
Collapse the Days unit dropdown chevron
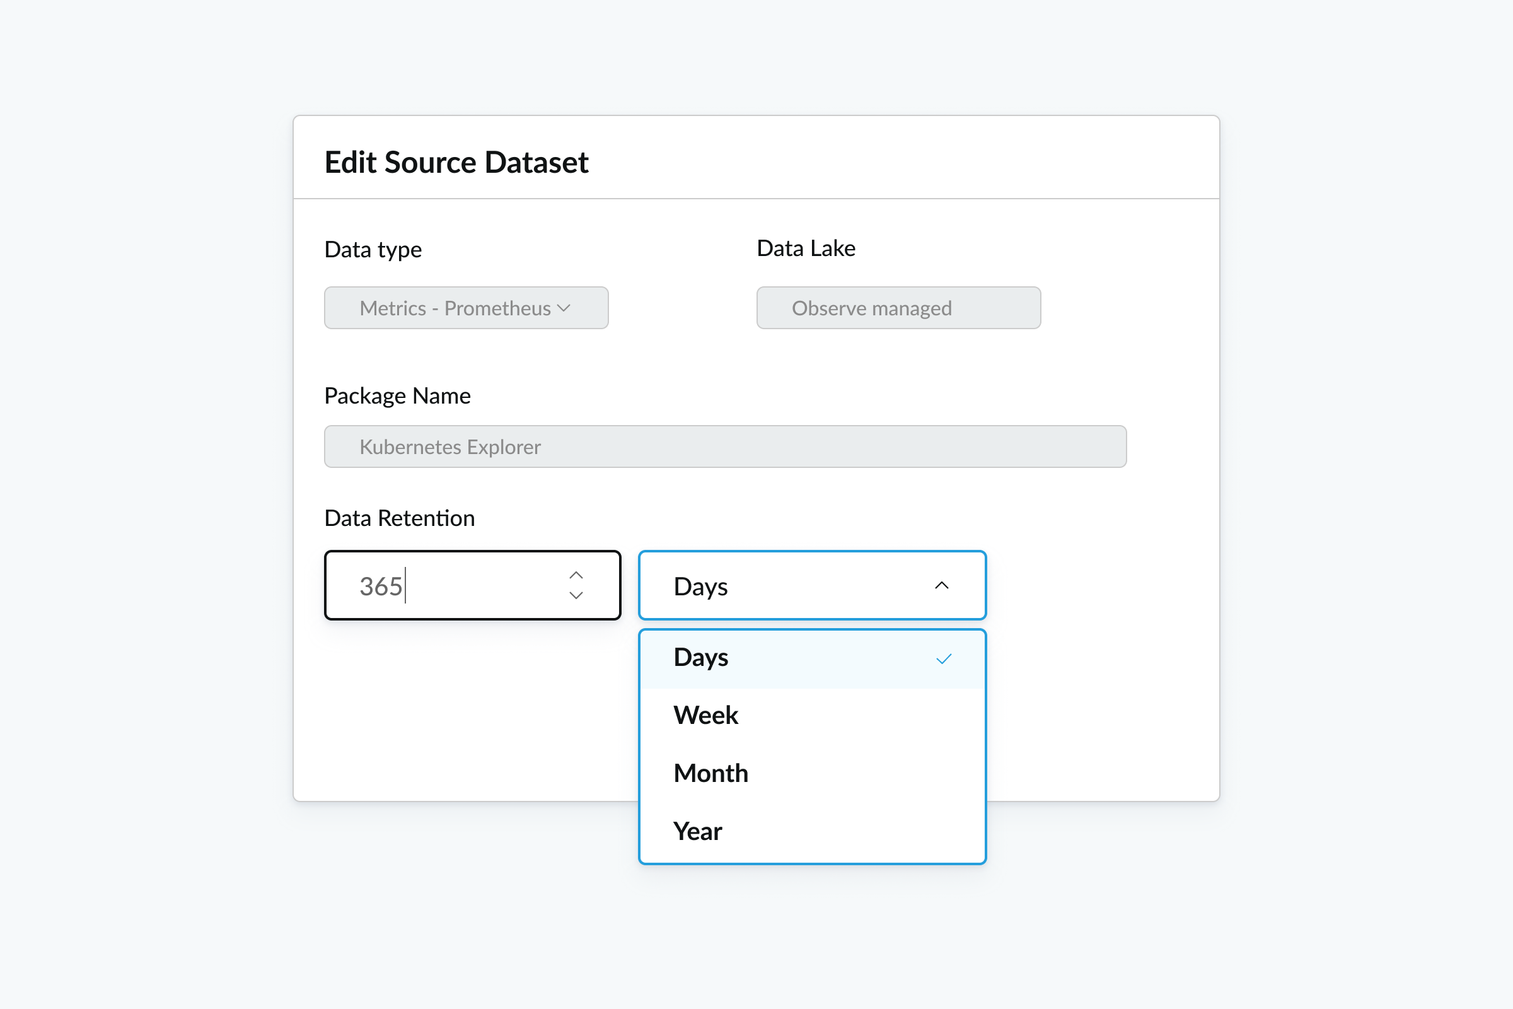point(941,586)
